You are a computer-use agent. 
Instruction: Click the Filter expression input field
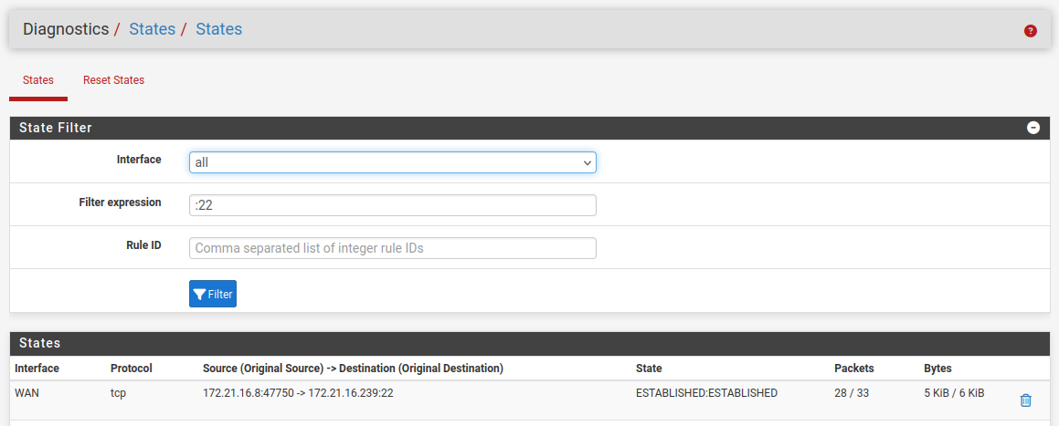click(x=392, y=205)
